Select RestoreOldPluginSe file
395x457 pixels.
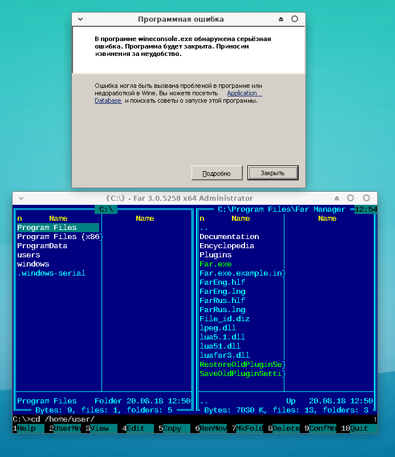coord(242,365)
